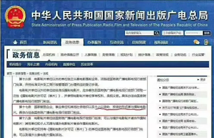Open notice 国家广播电视总局 国务院扶...
Image resolution: width=214 pixels, height=138 pixels.
point(179,95)
